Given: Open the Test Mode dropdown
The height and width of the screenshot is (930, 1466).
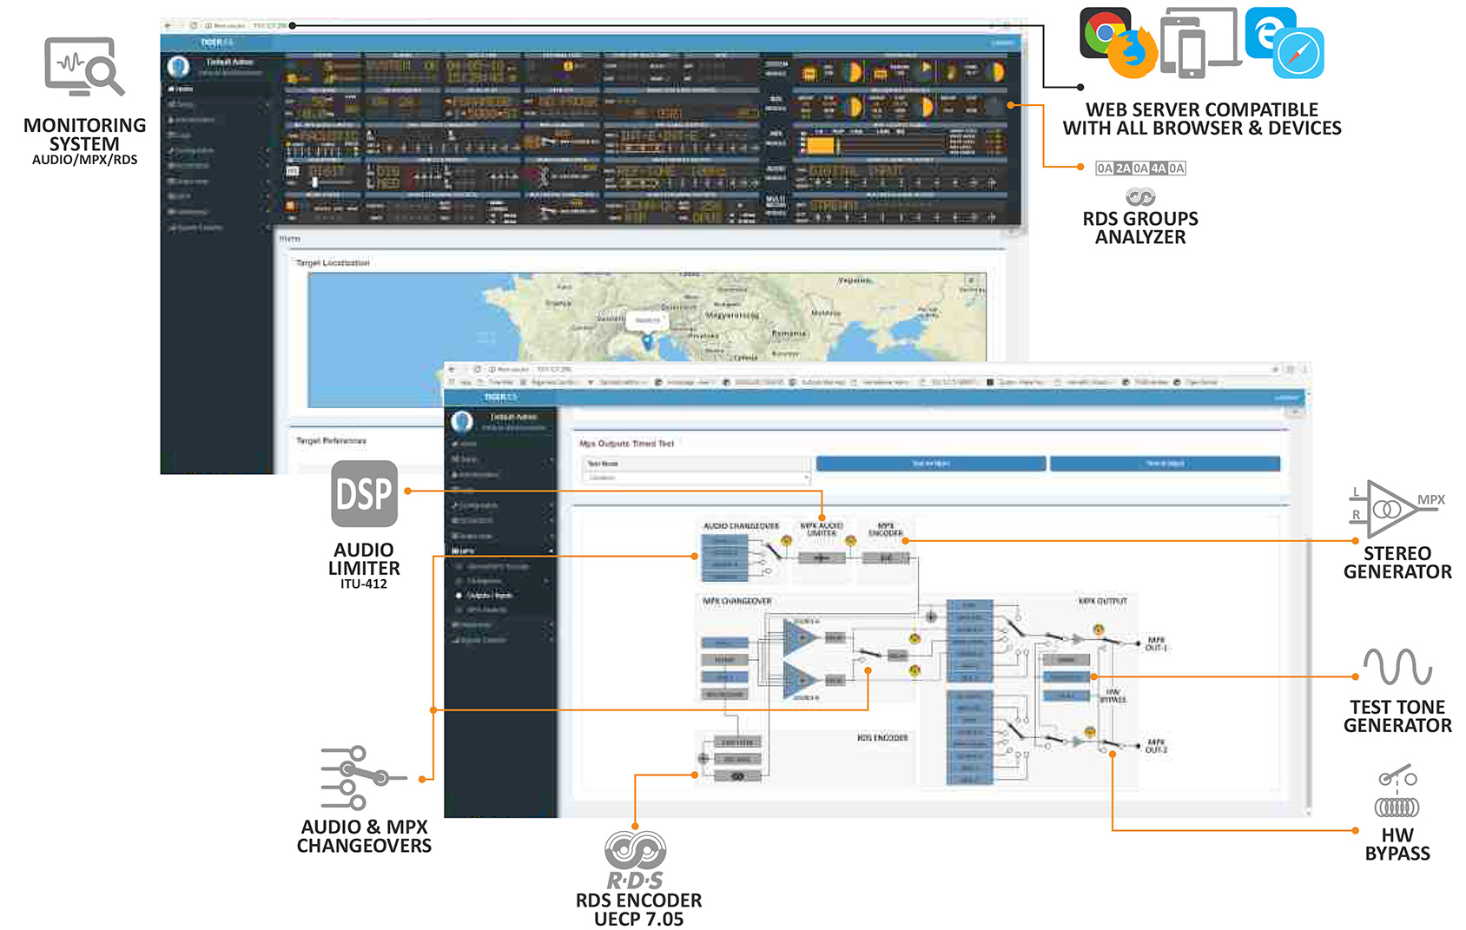Looking at the screenshot, I should [x=697, y=478].
